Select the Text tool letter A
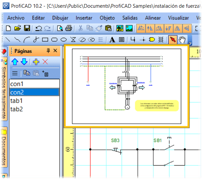The height and width of the screenshot is (179, 202). [112, 40]
